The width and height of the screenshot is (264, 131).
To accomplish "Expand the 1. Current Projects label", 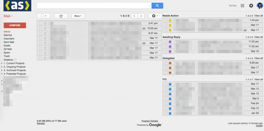I will (2, 63).
